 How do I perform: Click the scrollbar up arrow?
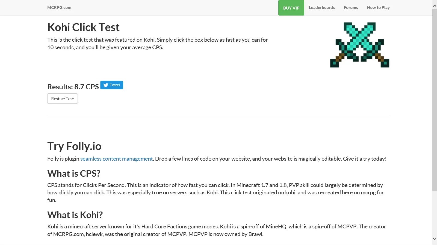click(x=435, y=5)
